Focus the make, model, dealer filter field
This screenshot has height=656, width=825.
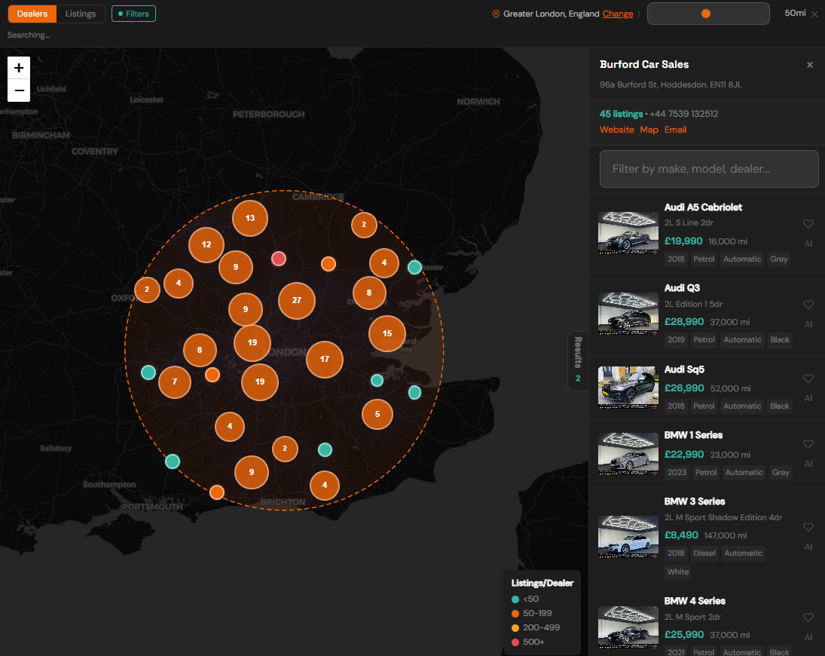[708, 169]
